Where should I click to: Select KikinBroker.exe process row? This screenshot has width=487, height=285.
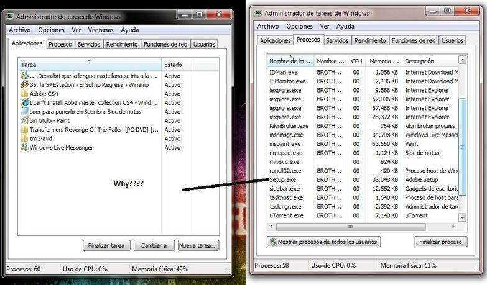coord(363,125)
